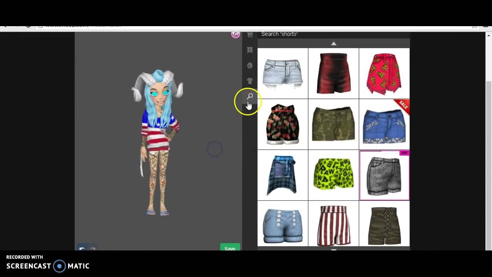Pick the black floral shorts
Image resolution: width=492 pixels, height=277 pixels.
[x=283, y=124]
